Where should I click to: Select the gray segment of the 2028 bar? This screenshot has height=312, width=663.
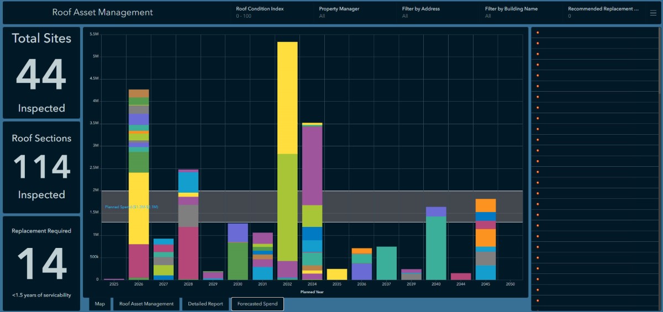pyautogui.click(x=188, y=216)
